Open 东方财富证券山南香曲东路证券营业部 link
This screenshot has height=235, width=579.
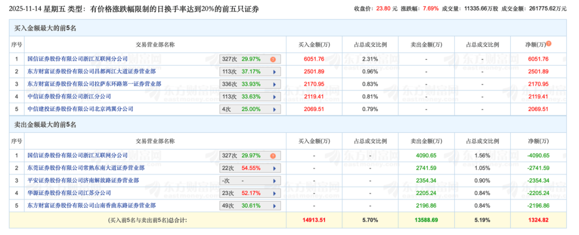(x=92, y=206)
